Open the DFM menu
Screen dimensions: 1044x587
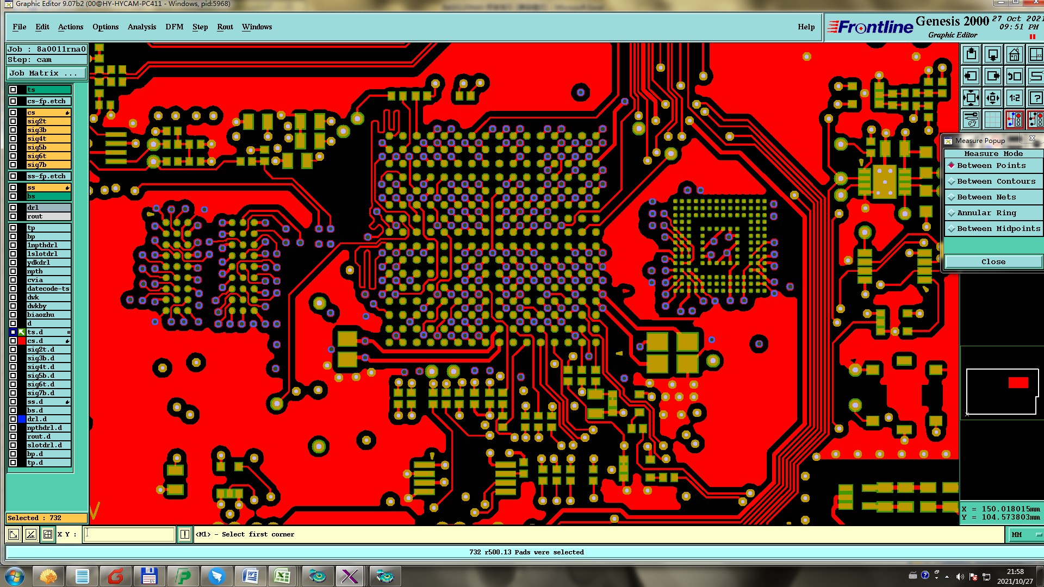tap(174, 27)
